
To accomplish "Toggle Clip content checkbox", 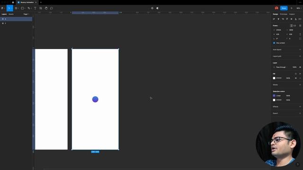I will click(x=274, y=43).
